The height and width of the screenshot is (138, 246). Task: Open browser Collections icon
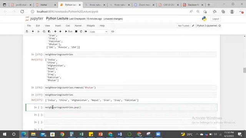[x=223, y=11]
